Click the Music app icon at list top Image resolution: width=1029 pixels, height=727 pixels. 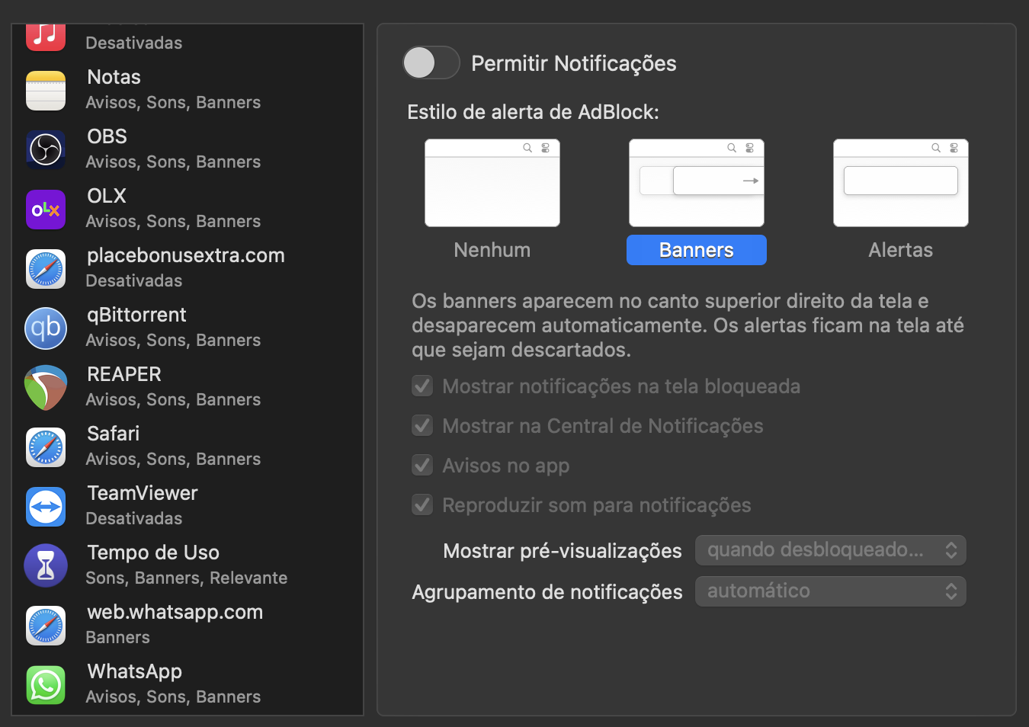[46, 37]
